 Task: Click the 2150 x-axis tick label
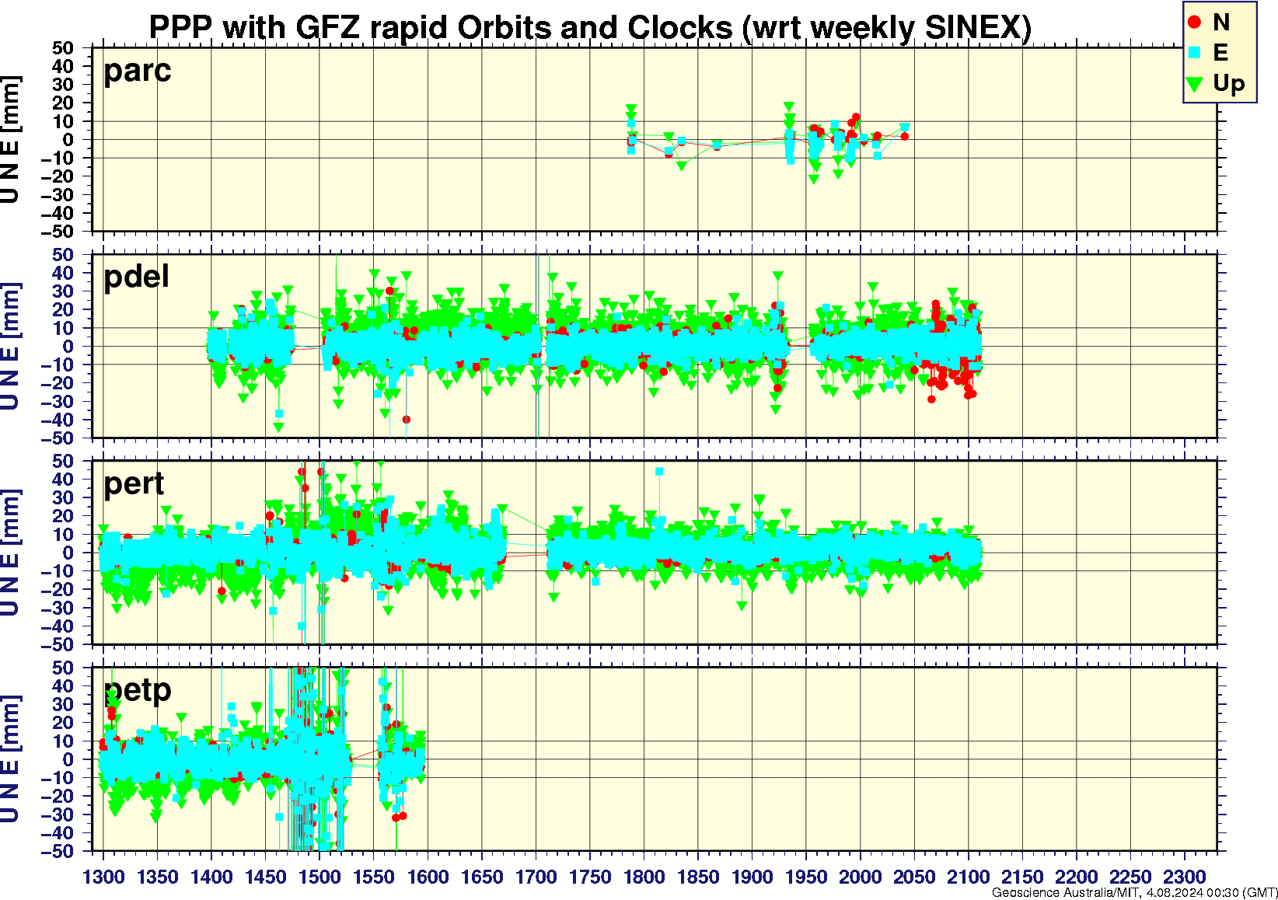pos(1022,877)
